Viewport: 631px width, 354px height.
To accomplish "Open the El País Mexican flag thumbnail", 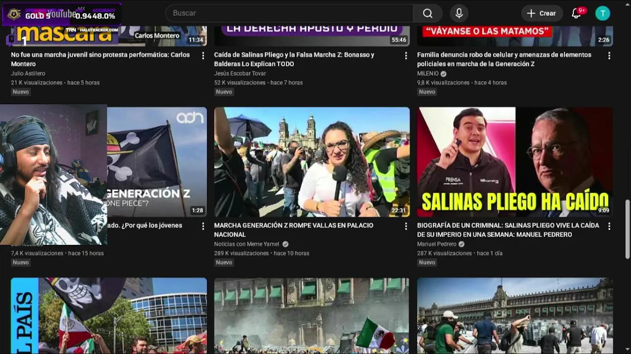I will click(109, 316).
